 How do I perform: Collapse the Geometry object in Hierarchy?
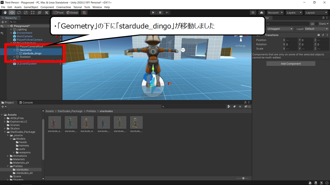(x=14, y=50)
